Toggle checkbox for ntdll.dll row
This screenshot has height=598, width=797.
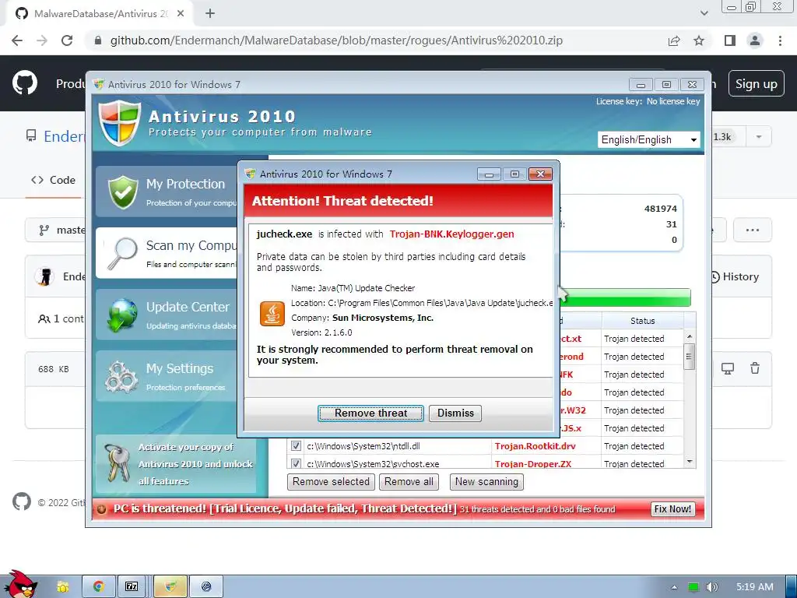[296, 446]
